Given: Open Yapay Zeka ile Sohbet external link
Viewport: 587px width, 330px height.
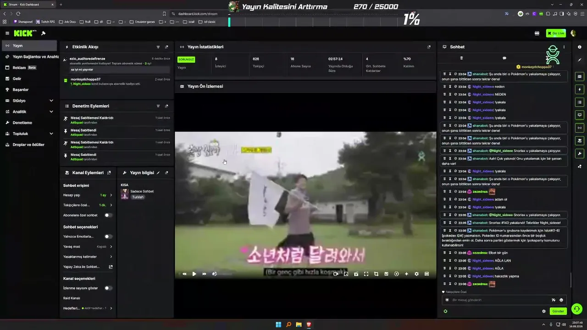Looking at the screenshot, I should pos(111,267).
